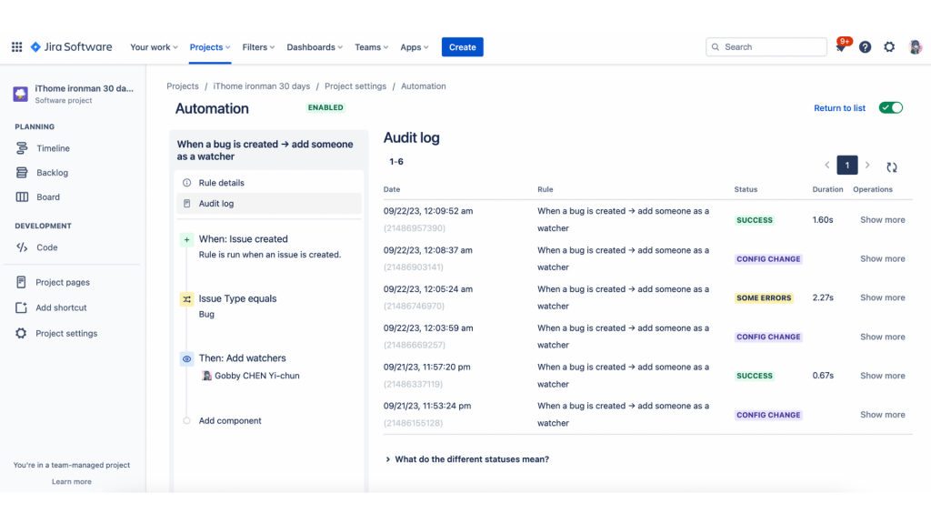Image resolution: width=931 pixels, height=524 pixels.
Task: Click Return to list link
Action: click(839, 108)
